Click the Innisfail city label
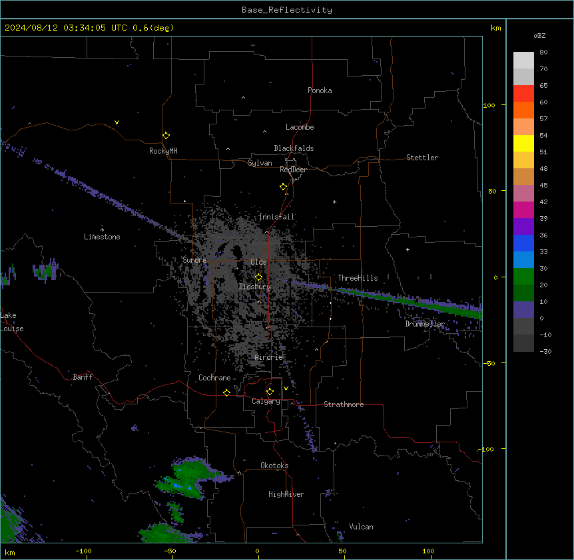574x560 pixels. click(x=276, y=217)
